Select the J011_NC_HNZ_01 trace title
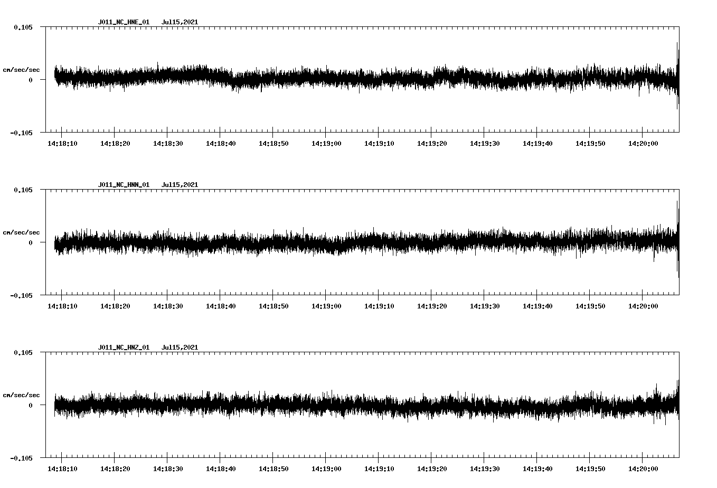This screenshot has height=488, width=717. point(123,347)
